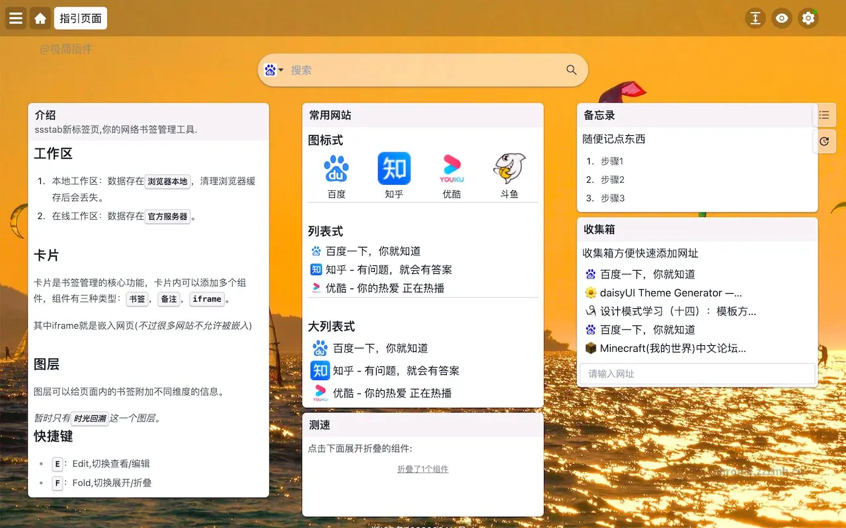The width and height of the screenshot is (846, 528).
Task: Click the hamburger menu icon top-left
Action: tap(15, 18)
